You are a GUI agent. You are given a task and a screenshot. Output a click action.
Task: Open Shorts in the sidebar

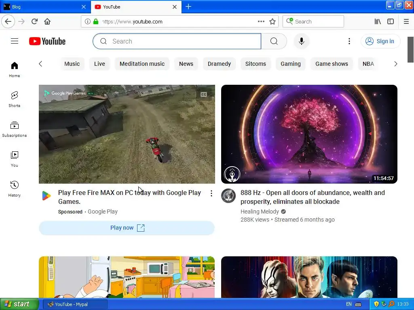coord(14,99)
